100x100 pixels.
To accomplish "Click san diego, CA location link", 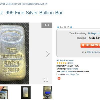I will click(72, 74).
